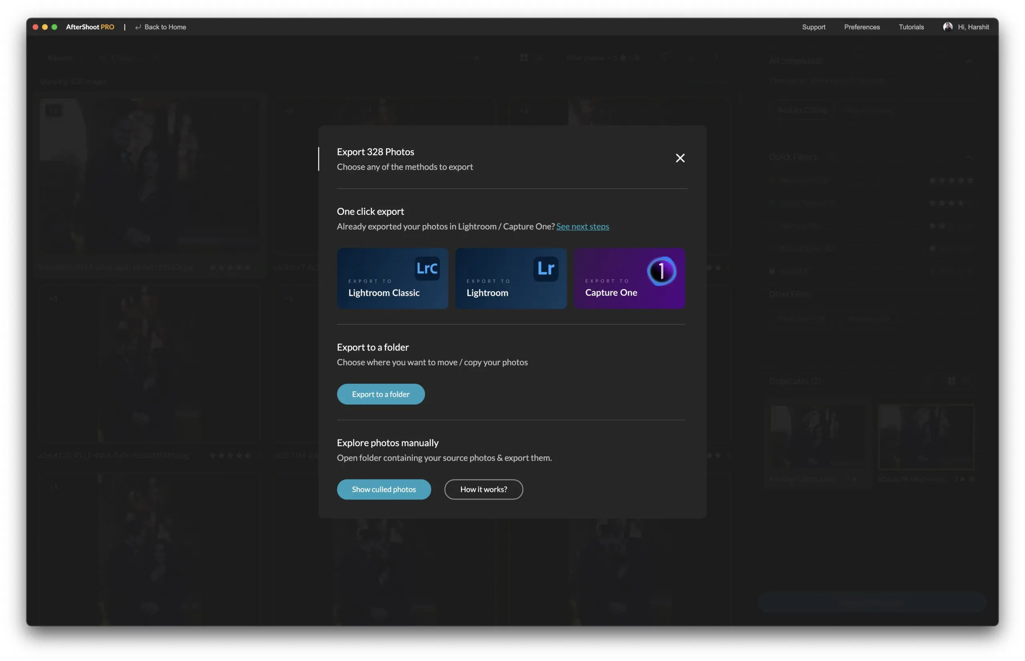
Task: Export to Lightroom Classic via the Lrc card
Action: (x=392, y=278)
